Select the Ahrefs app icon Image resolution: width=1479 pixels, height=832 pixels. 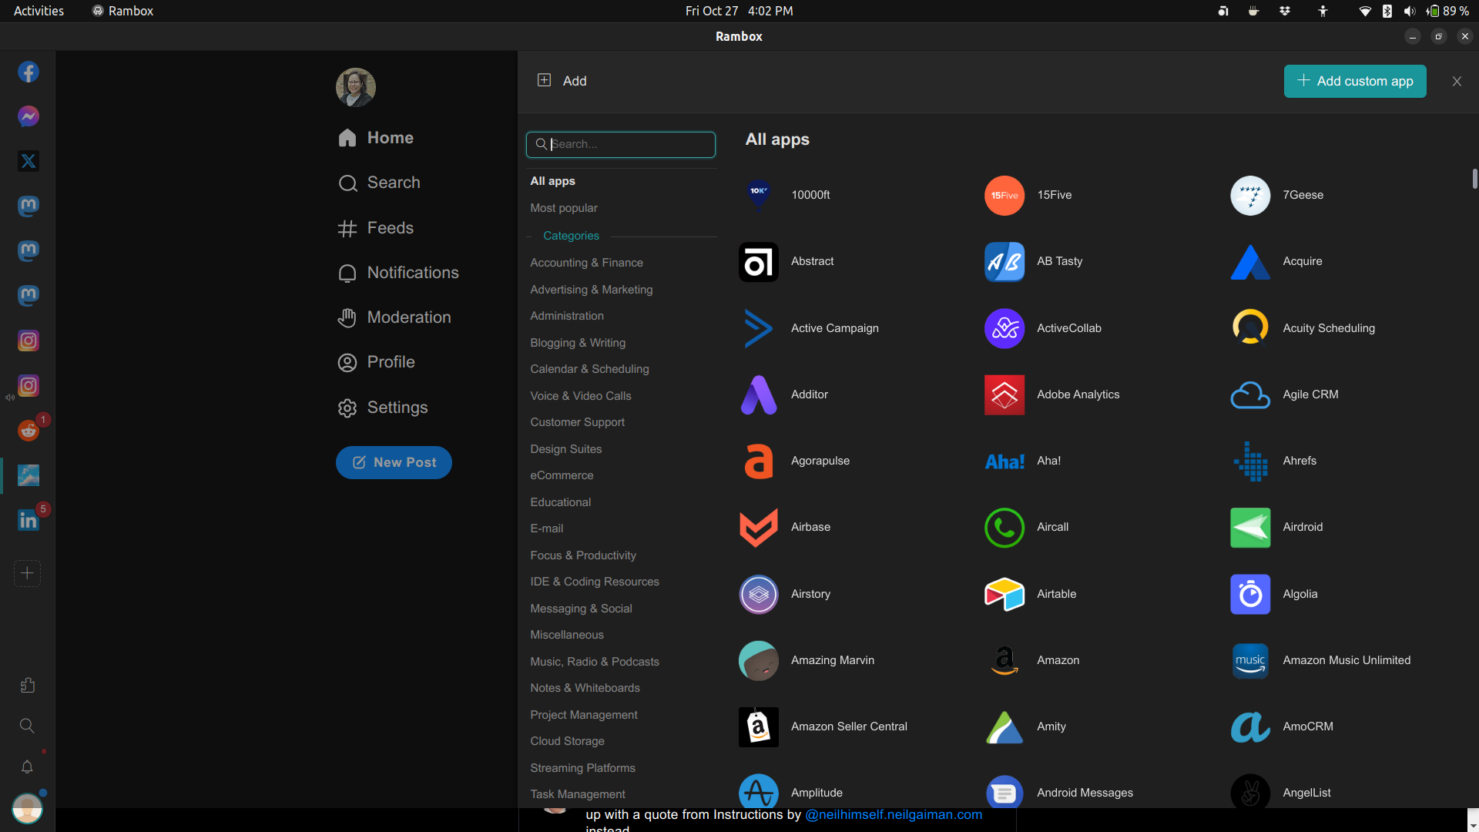1250,461
